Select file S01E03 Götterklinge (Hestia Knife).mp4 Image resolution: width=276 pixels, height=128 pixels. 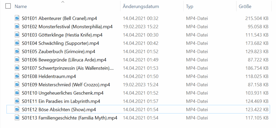point(62,35)
